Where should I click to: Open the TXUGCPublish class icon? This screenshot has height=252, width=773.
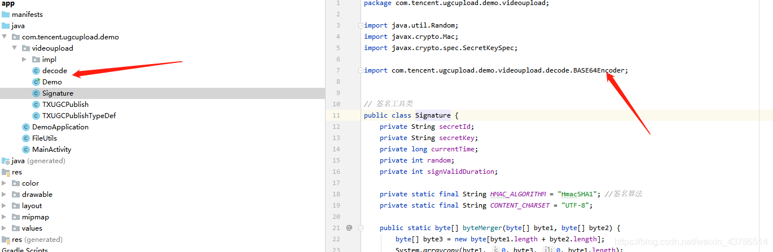pyautogui.click(x=36, y=105)
